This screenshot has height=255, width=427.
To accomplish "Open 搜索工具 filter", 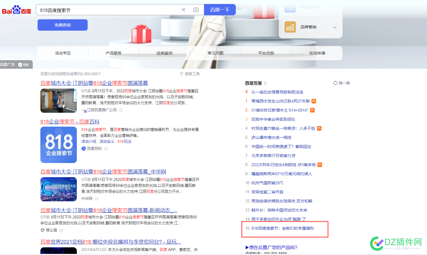I will (190, 74).
